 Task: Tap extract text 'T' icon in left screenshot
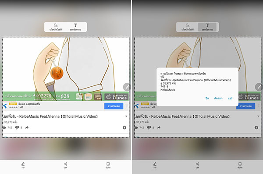(75, 25)
